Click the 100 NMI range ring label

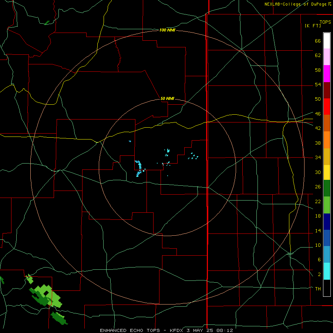coord(167,30)
